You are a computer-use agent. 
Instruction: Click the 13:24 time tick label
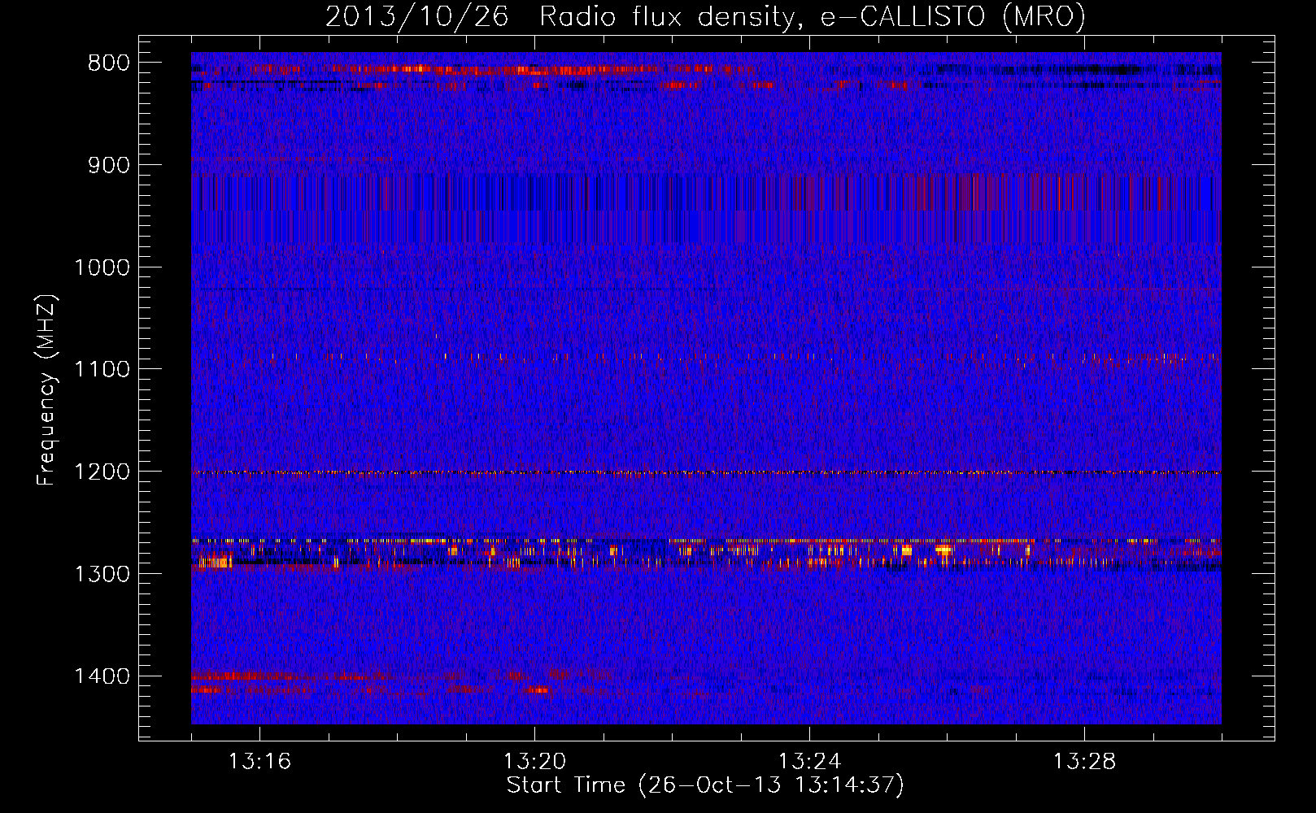coord(809,762)
